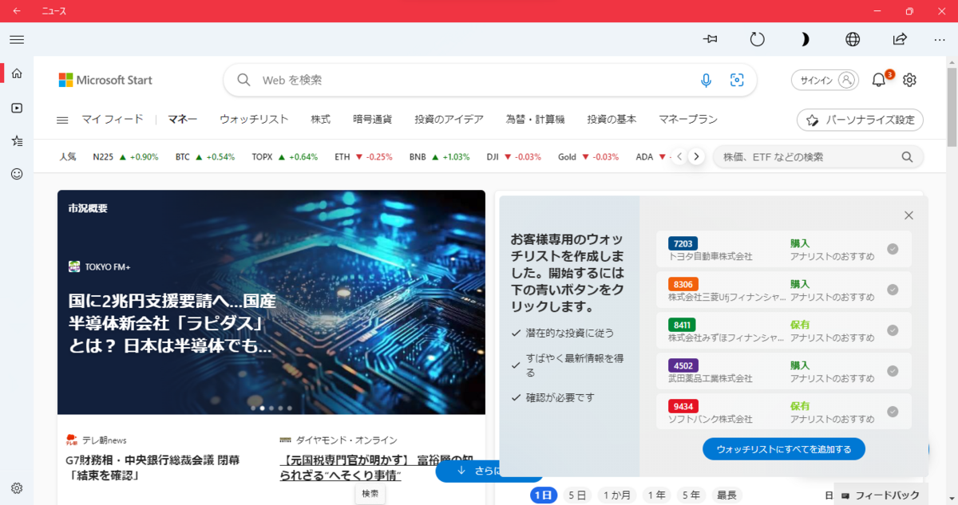Click ウォッチリストにすべてを追加する button
This screenshot has height=505, width=958.
784,449
